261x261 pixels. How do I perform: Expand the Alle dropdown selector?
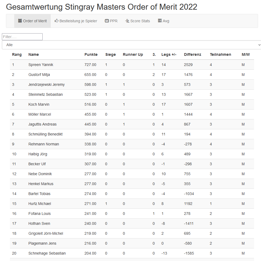(x=131, y=45)
